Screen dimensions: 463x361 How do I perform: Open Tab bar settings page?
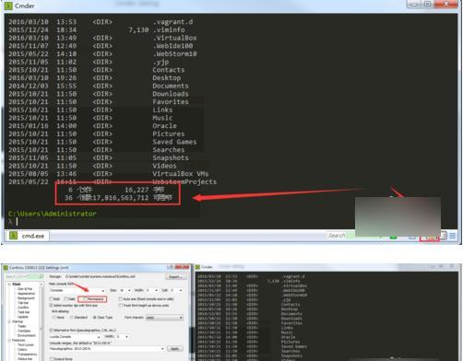click(x=23, y=303)
